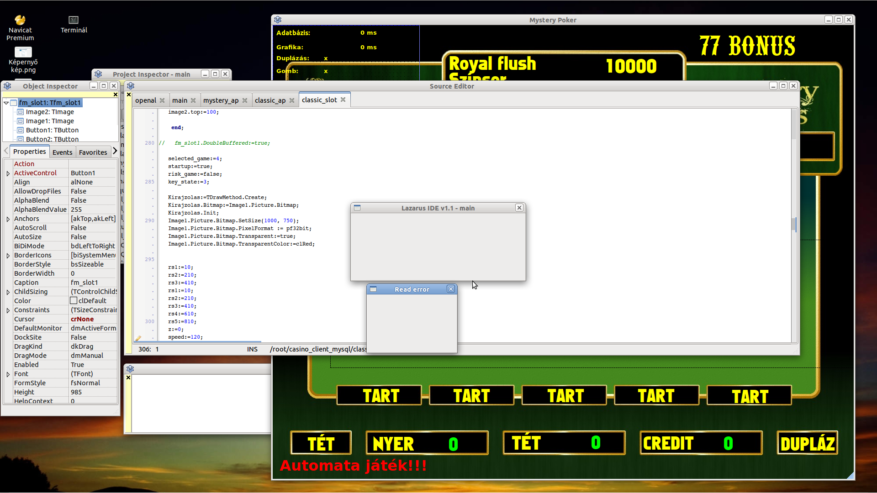877x493 pixels.
Task: Click the CREDIT display
Action: 701,443
